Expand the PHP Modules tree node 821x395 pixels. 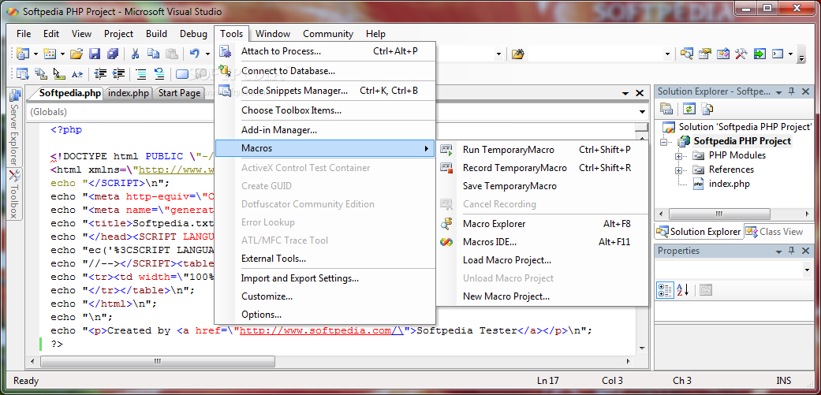(x=678, y=156)
